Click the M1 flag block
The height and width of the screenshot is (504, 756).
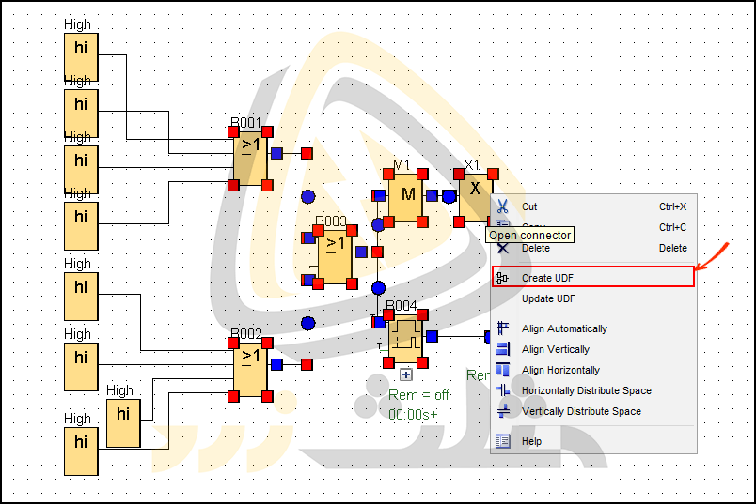(x=407, y=197)
